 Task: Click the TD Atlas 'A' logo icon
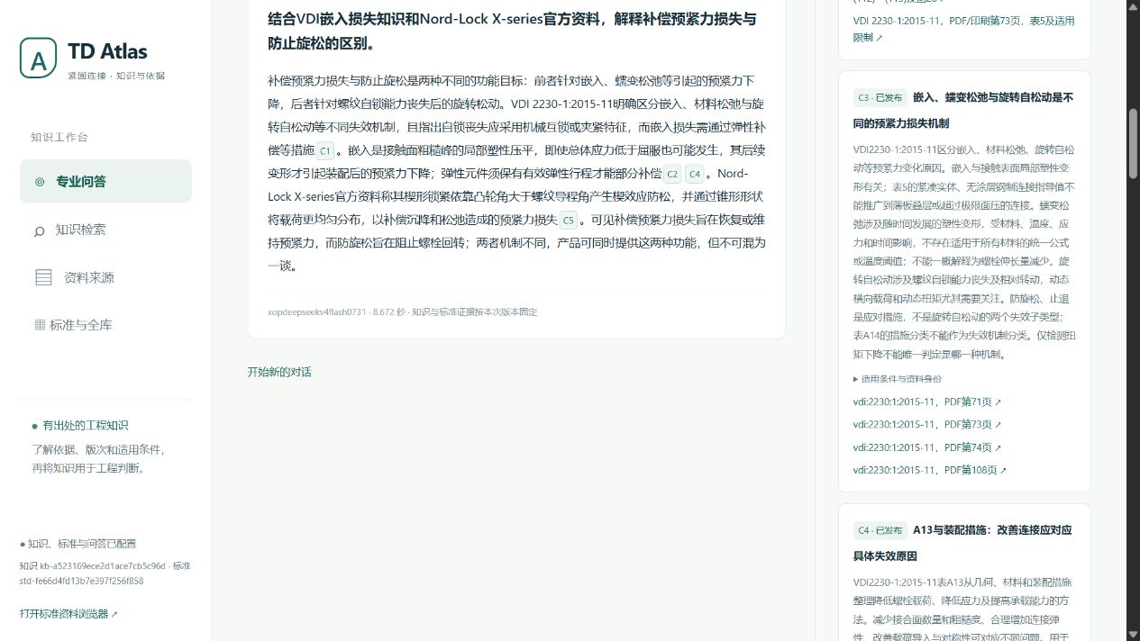tap(38, 59)
